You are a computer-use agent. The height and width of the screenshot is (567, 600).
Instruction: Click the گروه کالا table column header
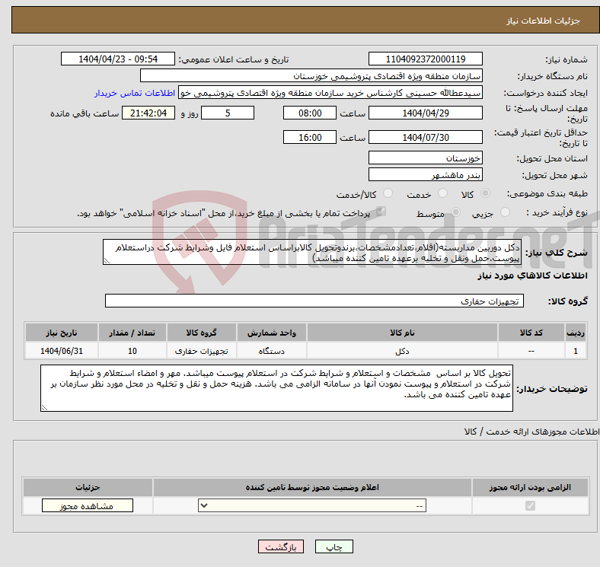(x=202, y=333)
